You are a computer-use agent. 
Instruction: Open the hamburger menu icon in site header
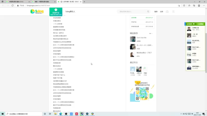pyautogui.click(x=173, y=12)
